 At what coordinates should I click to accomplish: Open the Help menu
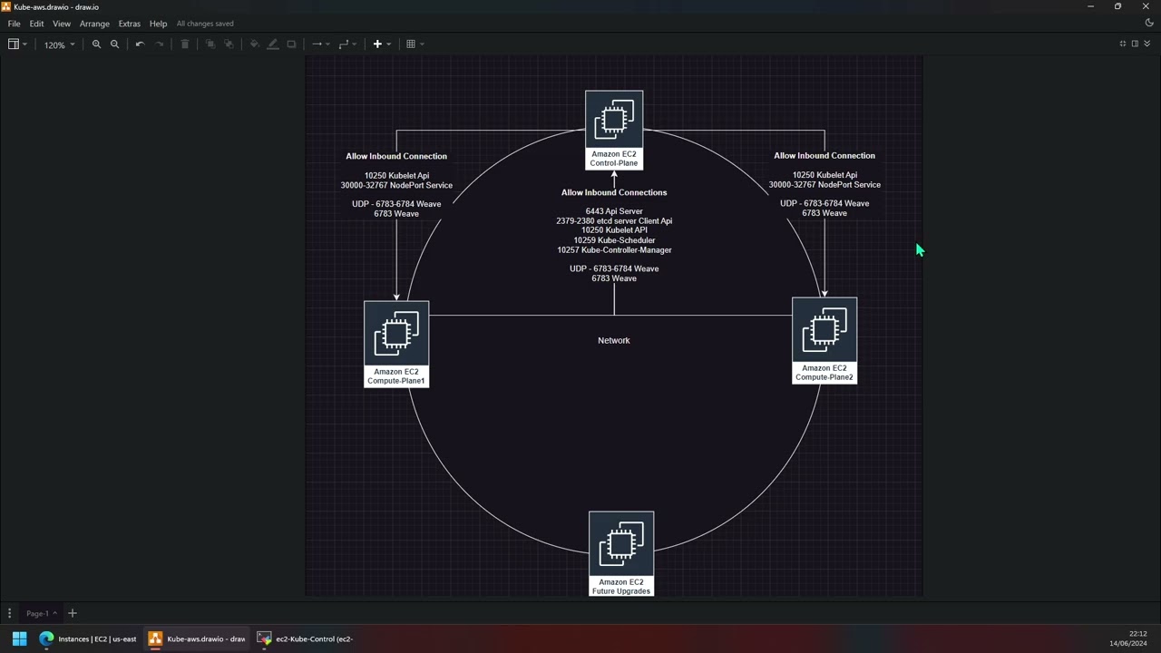click(158, 24)
